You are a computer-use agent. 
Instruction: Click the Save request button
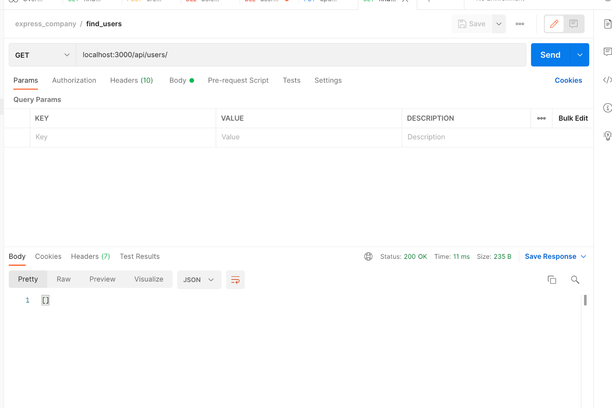(x=472, y=24)
